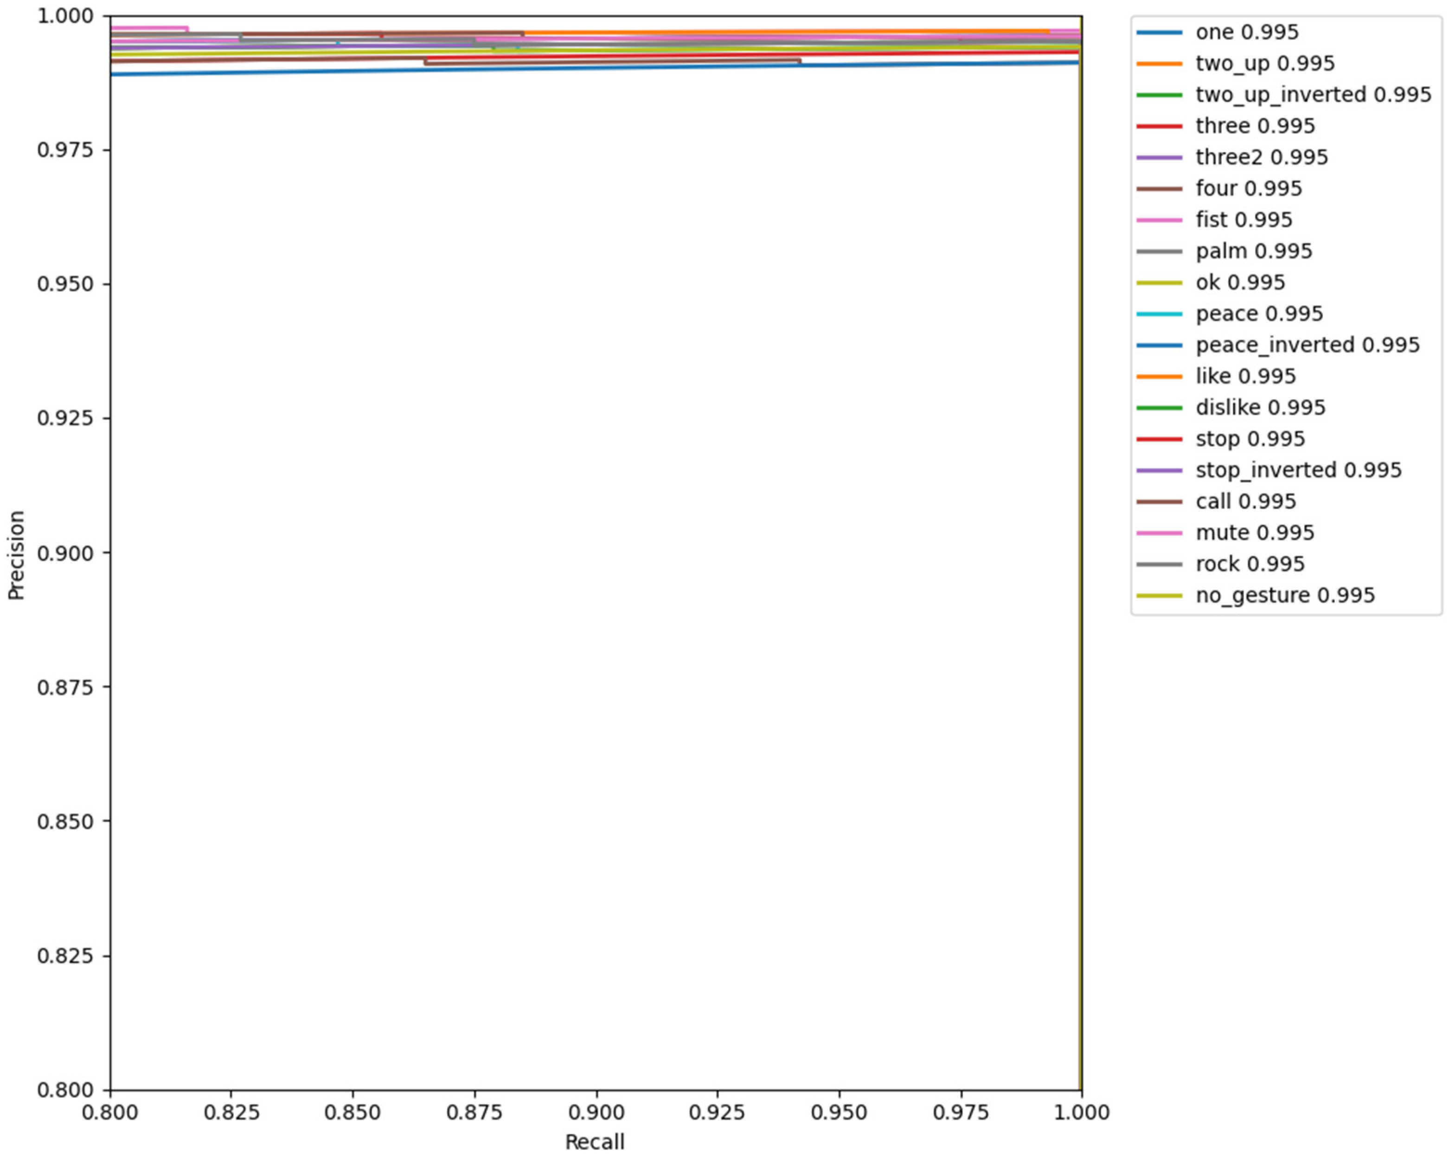Click the green 'dislike' legend line swatch

[x=1159, y=408]
